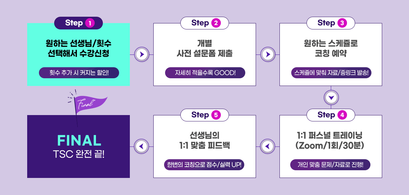The width and height of the screenshot is (409, 195).
Task: Click the arrow between Step 1 and Step 2
Action: 142,54
